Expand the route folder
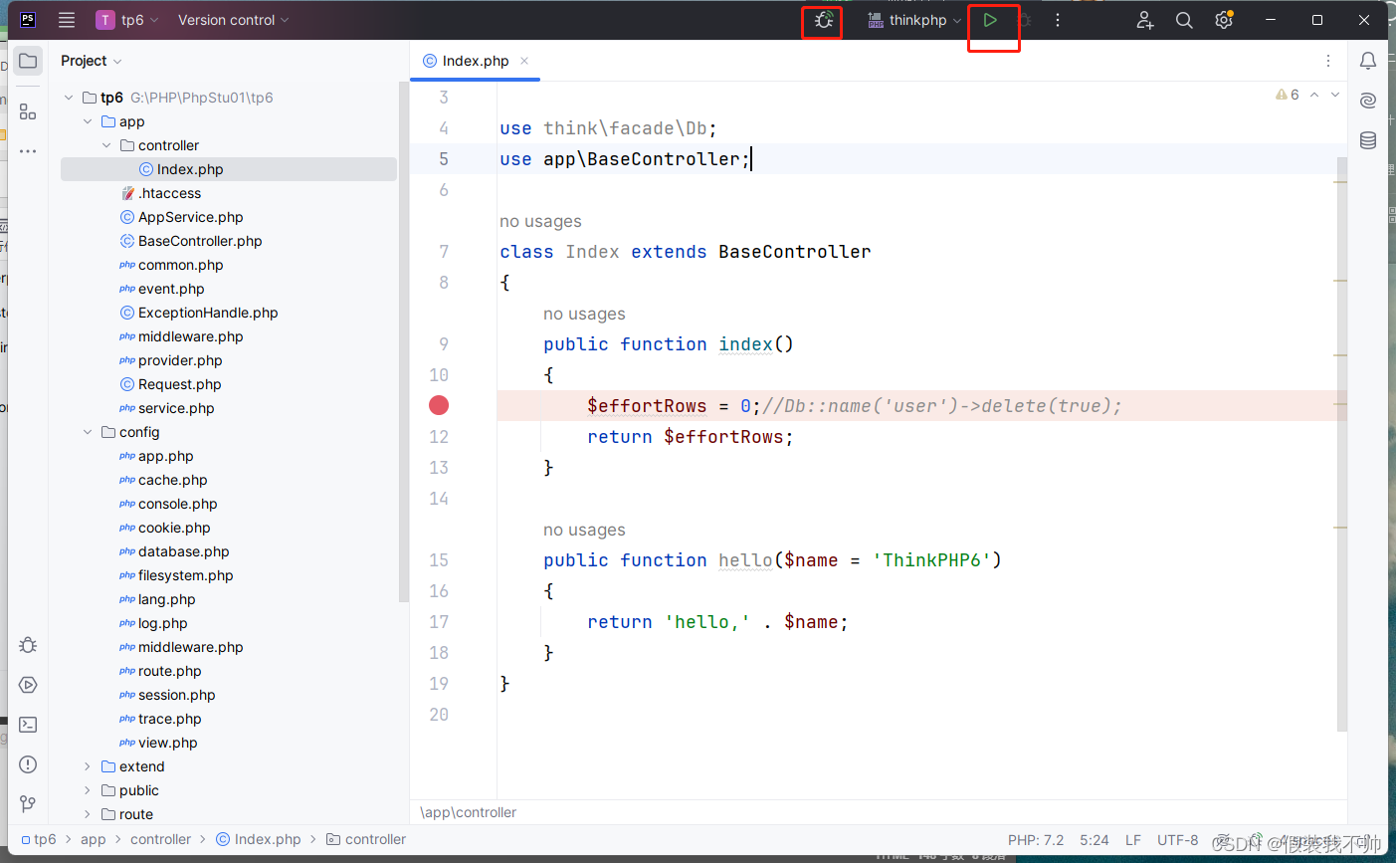This screenshot has height=863, width=1396. pyautogui.click(x=88, y=814)
